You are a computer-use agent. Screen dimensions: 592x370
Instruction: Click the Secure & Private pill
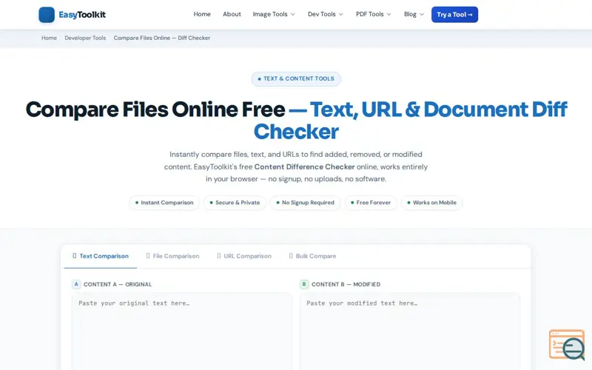(x=235, y=203)
